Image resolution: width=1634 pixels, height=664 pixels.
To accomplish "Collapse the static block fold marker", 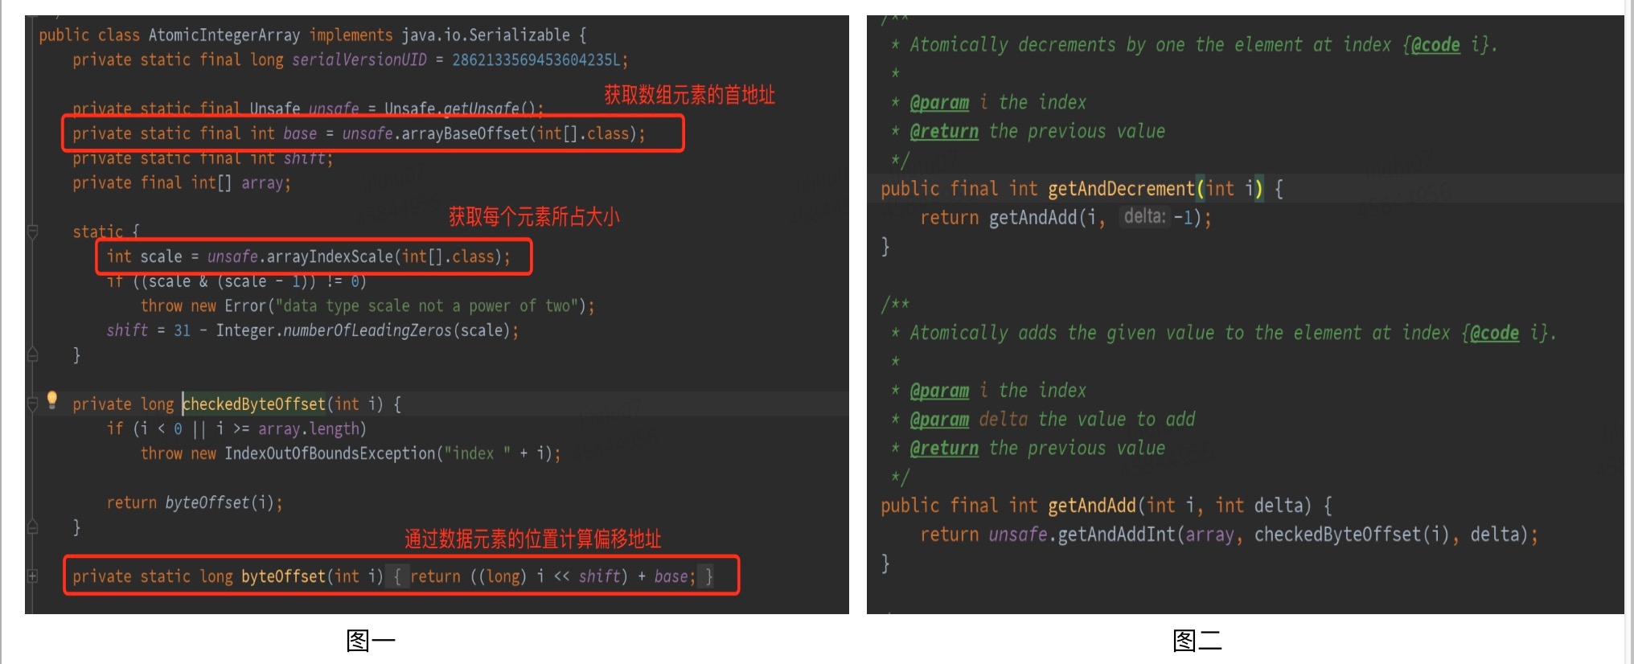I will click(33, 232).
